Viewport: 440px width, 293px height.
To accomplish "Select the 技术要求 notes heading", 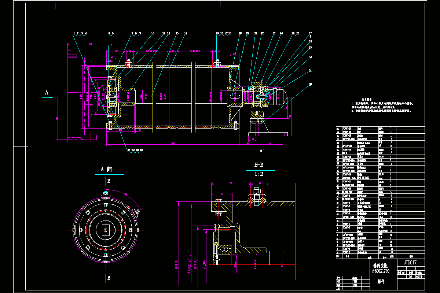I will pos(366,99).
